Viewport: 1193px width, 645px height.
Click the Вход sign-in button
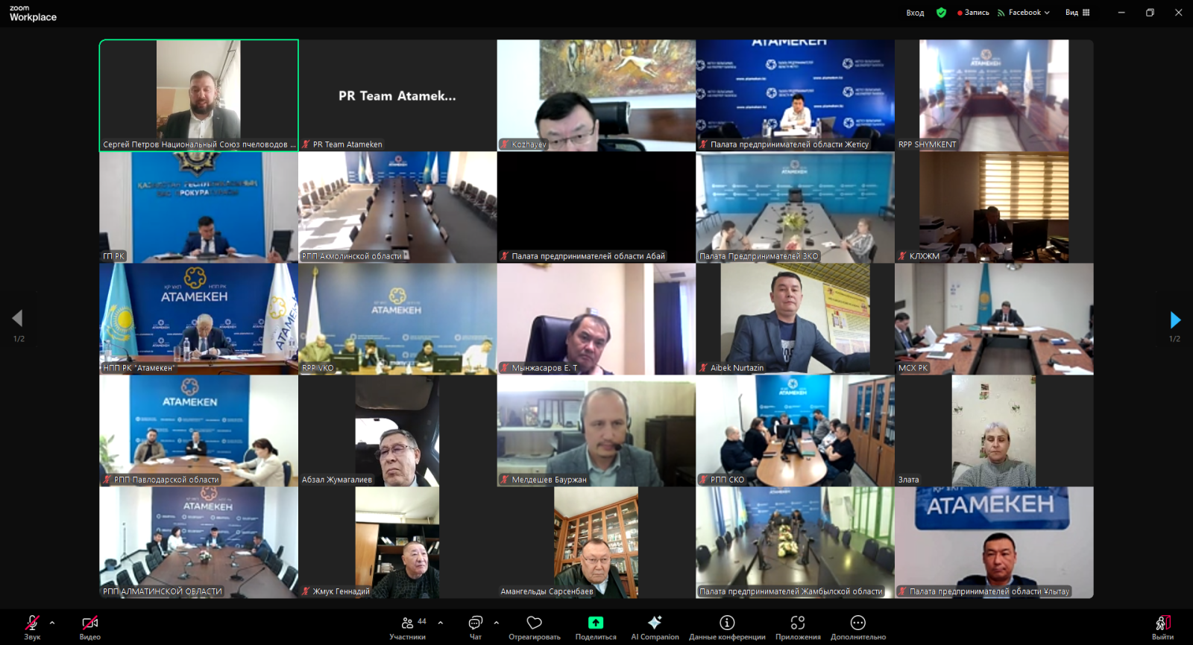coord(915,13)
